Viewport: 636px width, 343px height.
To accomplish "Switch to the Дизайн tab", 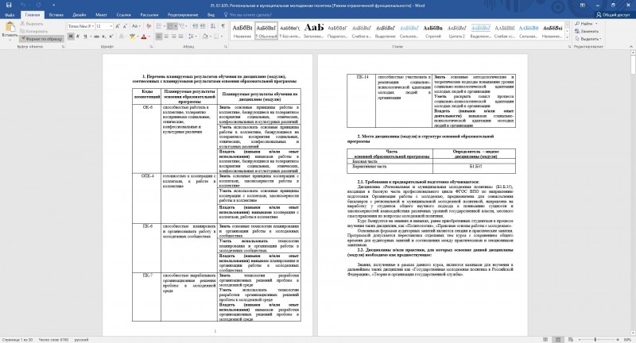I will pyautogui.click(x=79, y=15).
